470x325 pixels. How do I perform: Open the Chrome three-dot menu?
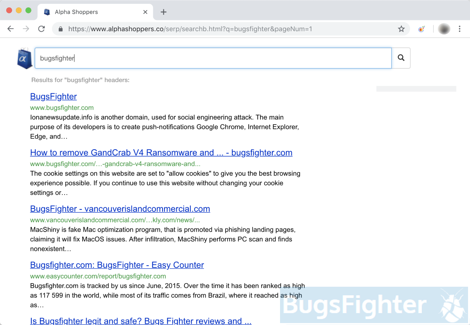click(x=459, y=29)
